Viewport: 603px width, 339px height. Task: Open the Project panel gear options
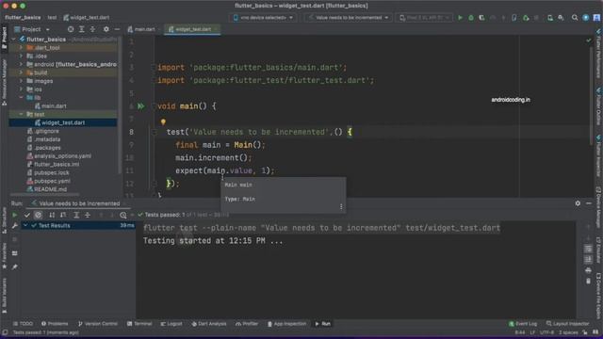[106, 29]
